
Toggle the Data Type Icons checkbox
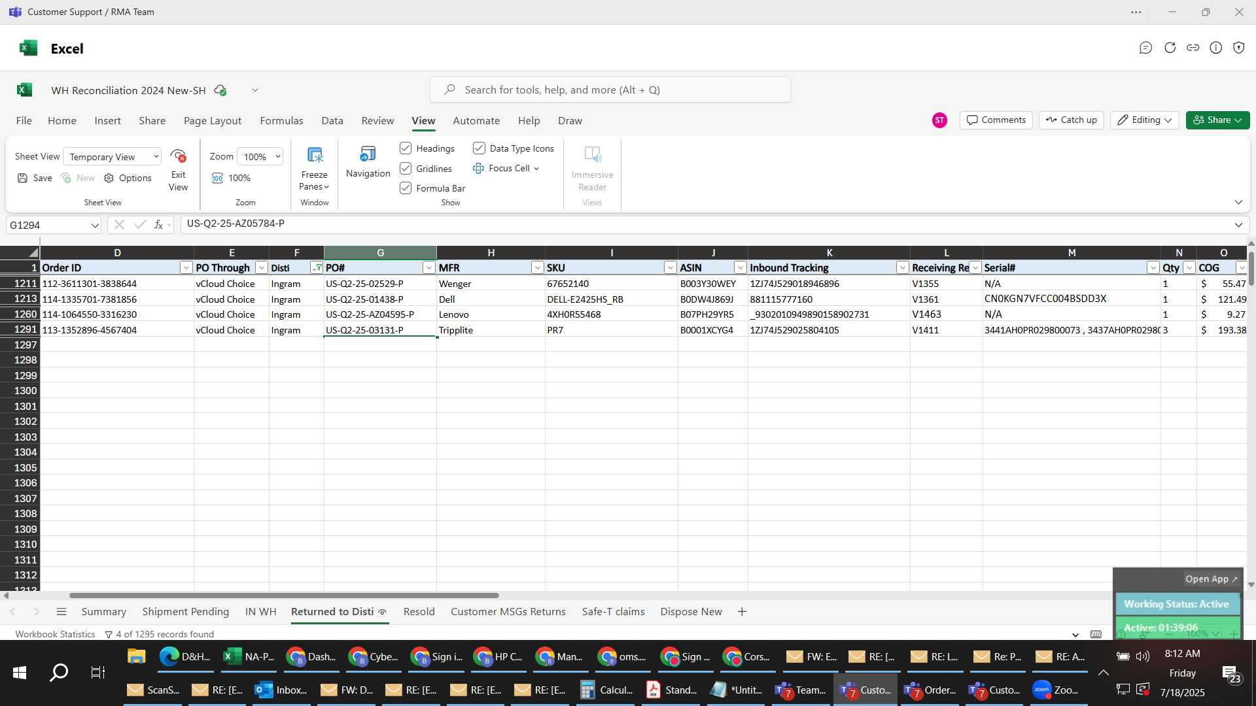[479, 148]
